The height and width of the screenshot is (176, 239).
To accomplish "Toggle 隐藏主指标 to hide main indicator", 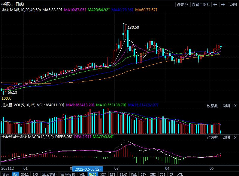I will pyautogui.click(x=201, y=4).
